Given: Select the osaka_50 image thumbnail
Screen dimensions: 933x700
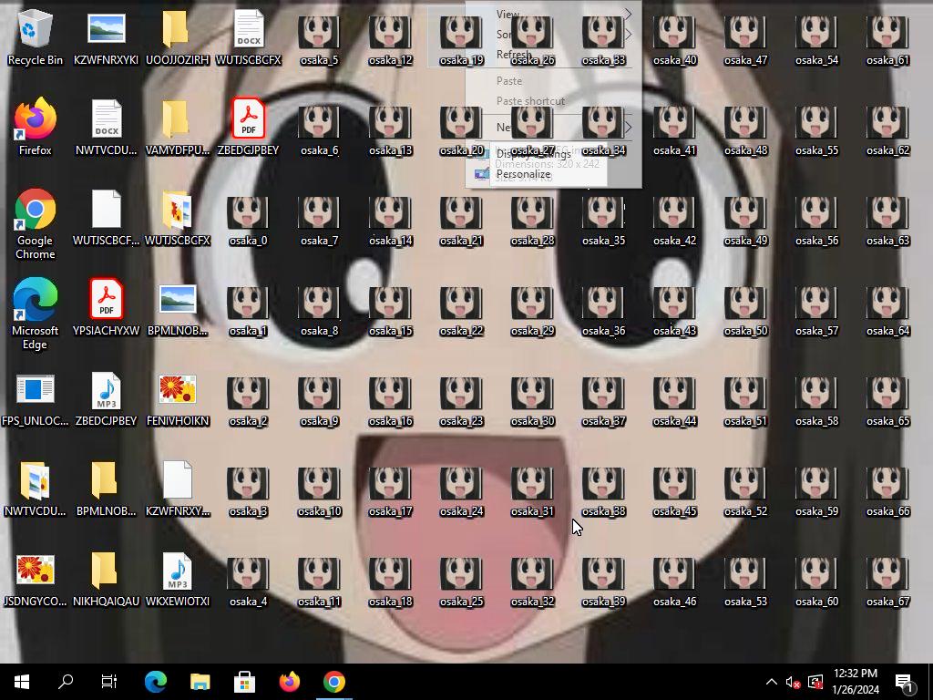Looking at the screenshot, I should click(x=745, y=312).
